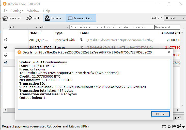
Task: Go to the Send coins page
Action: pos(33,18)
